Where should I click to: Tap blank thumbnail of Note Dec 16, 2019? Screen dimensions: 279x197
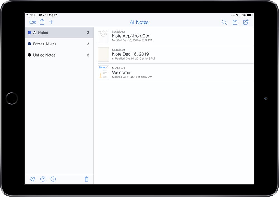pyautogui.click(x=104, y=55)
